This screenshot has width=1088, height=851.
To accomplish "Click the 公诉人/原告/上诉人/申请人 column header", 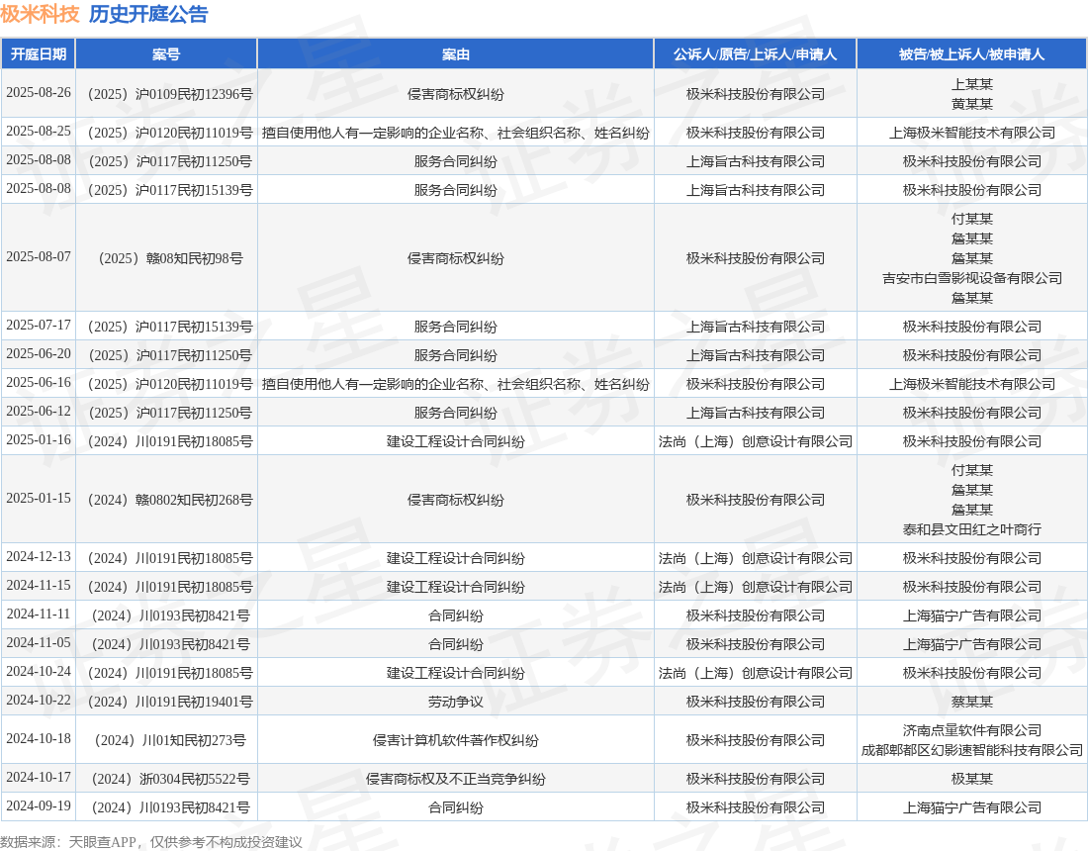I will pos(755,54).
